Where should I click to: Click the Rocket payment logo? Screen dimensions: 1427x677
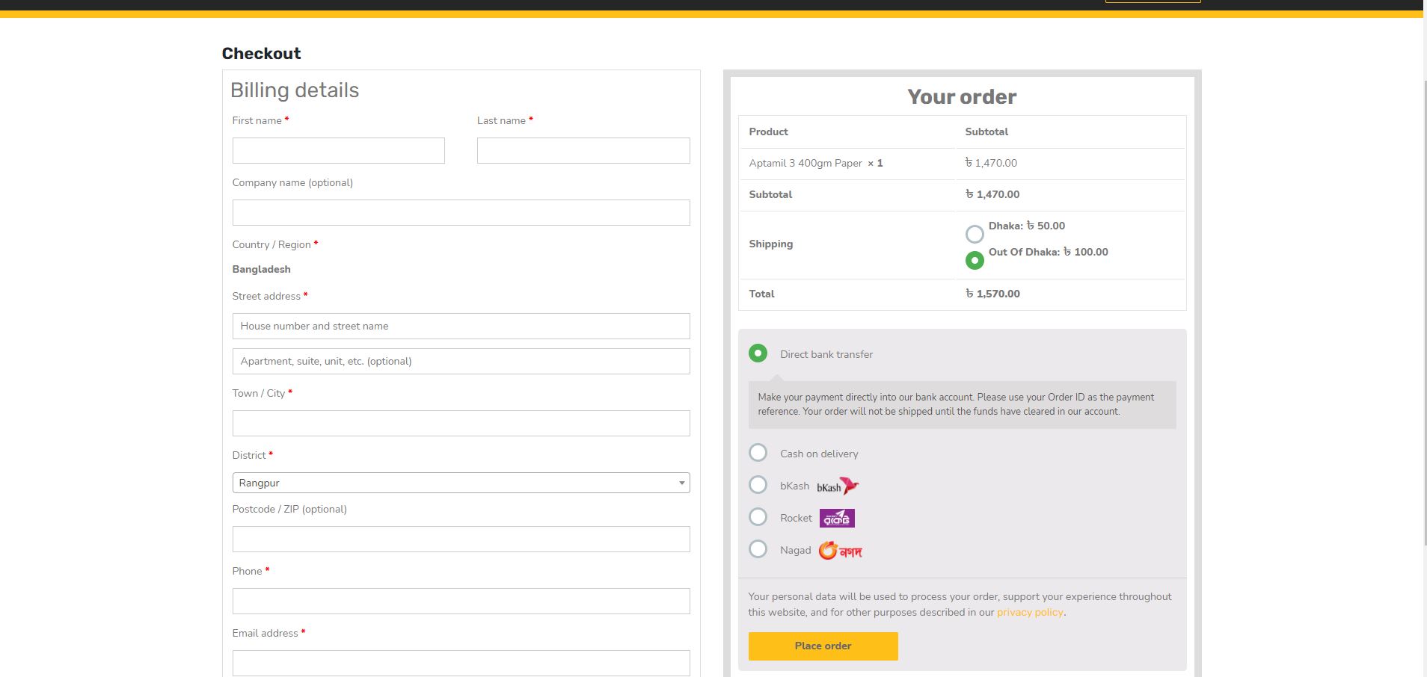[x=837, y=518]
